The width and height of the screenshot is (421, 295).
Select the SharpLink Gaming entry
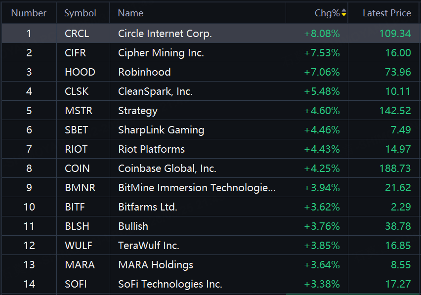coord(161,130)
